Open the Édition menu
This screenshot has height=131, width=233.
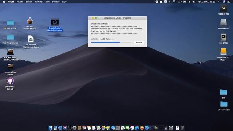pos(29,1)
